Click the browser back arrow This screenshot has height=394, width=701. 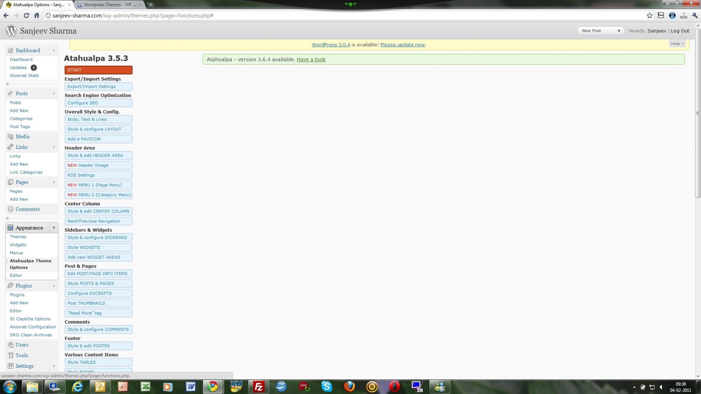pyautogui.click(x=6, y=15)
